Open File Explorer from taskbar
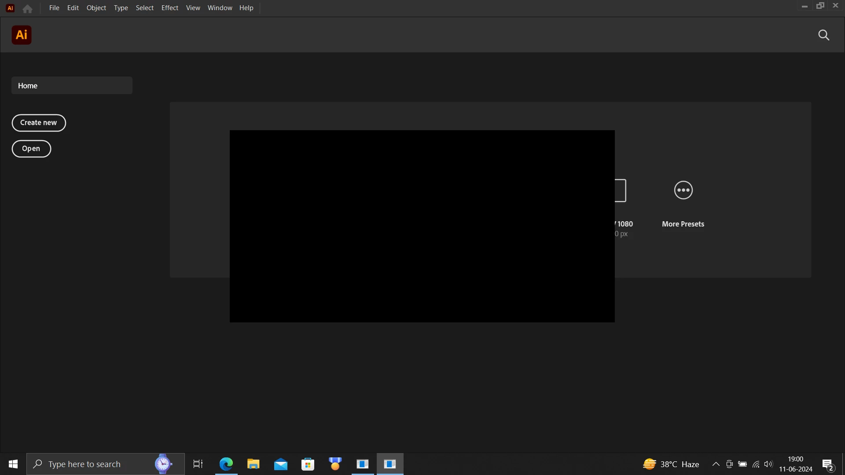The width and height of the screenshot is (845, 475). point(253,464)
